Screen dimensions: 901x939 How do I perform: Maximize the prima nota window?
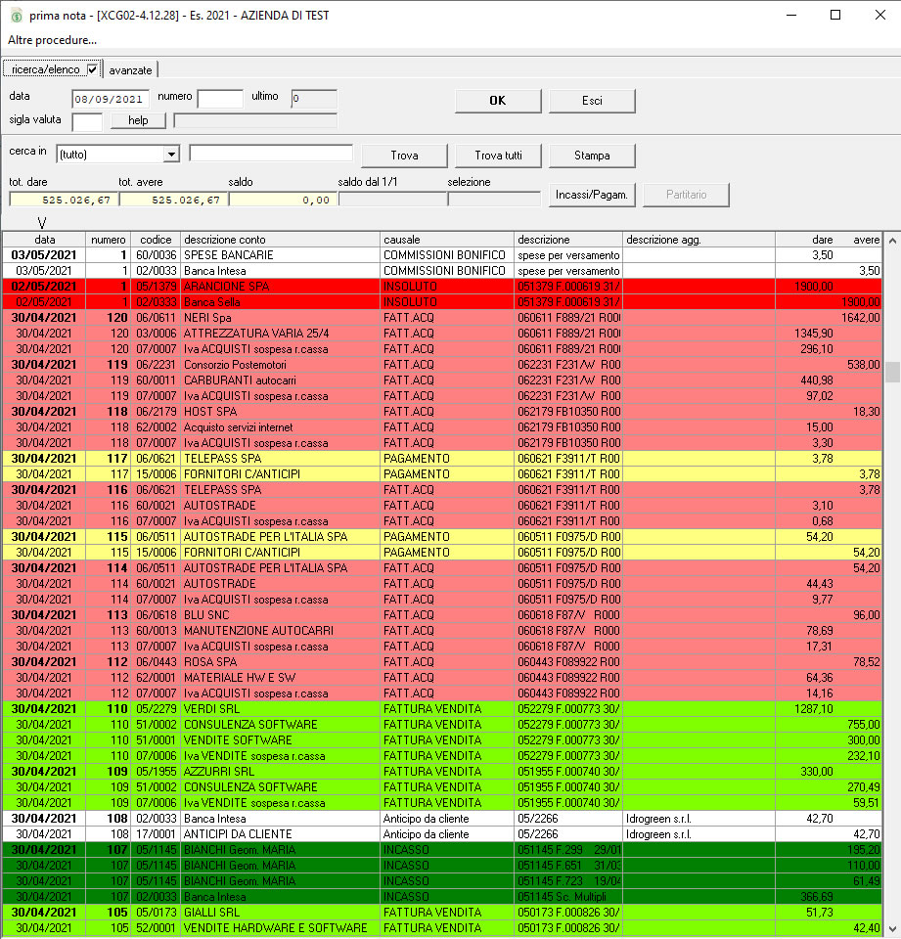(835, 15)
